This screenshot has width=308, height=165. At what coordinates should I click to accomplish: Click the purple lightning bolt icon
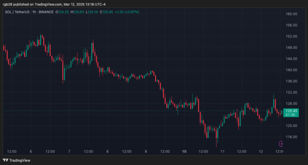(x=281, y=144)
